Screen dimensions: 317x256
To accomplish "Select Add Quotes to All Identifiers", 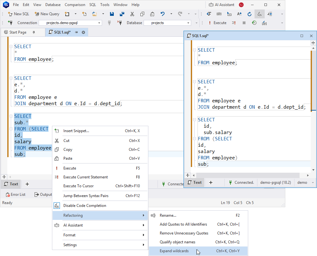I will tap(198, 224).
